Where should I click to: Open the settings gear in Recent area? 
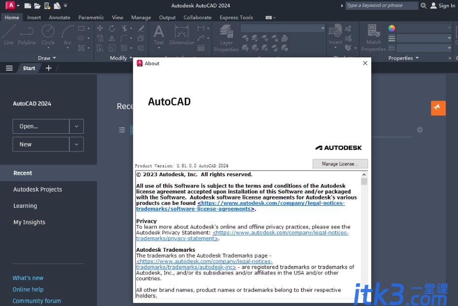(420, 130)
